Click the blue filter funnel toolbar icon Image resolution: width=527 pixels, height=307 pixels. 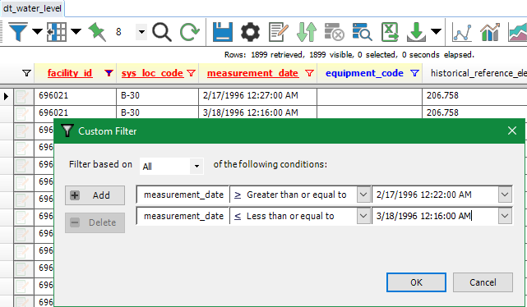(x=18, y=32)
